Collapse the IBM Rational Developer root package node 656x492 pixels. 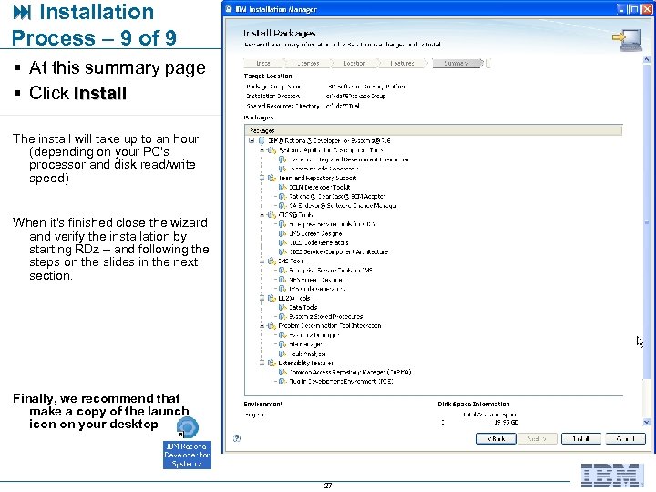[x=251, y=140]
